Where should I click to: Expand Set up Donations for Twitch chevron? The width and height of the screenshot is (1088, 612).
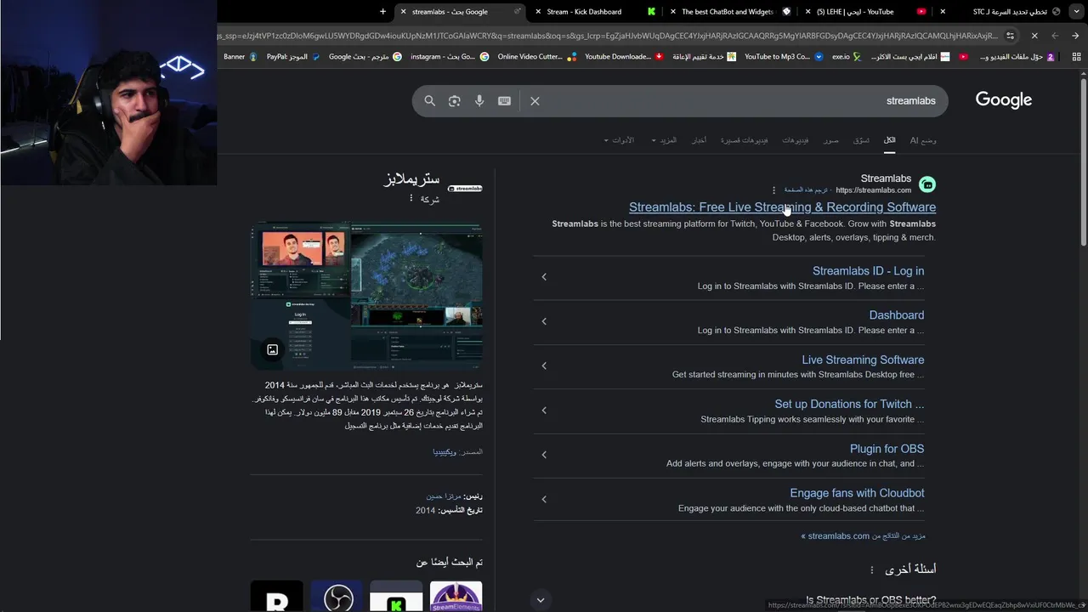544,410
